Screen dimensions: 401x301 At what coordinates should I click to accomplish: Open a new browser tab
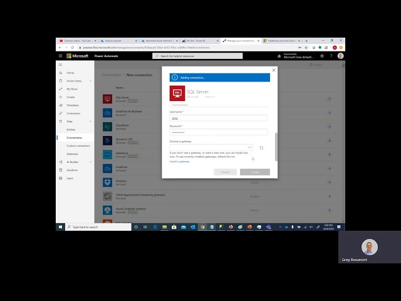[306, 41]
